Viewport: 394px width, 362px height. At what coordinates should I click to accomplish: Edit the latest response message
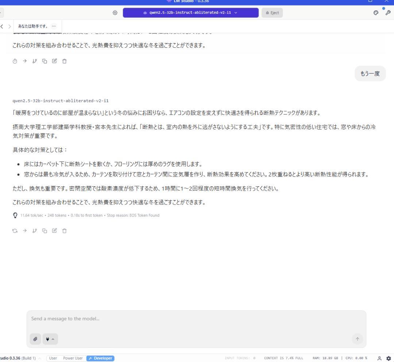(x=54, y=231)
